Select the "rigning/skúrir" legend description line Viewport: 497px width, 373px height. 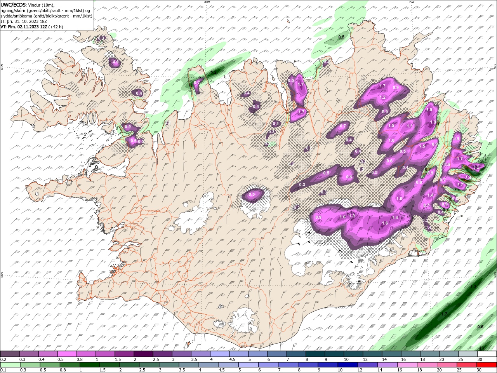click(45, 10)
